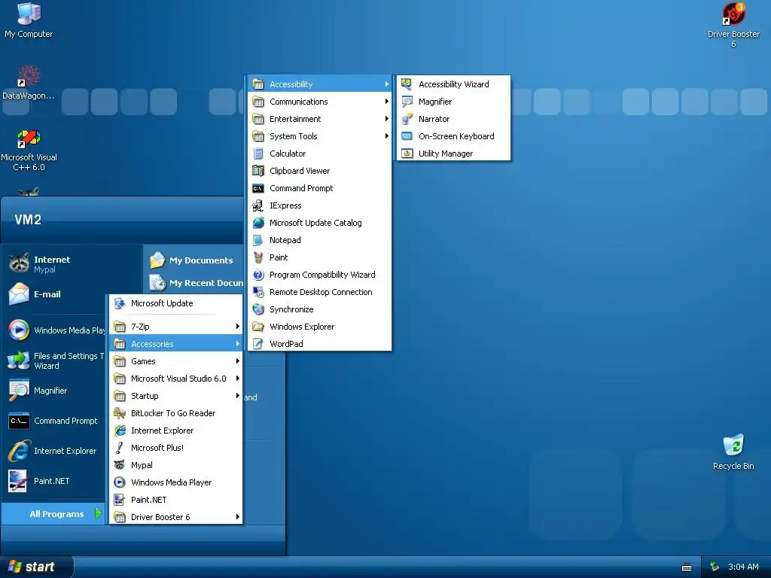Open Magnifier from Start menu recent list
The width and height of the screenshot is (771, 578).
click(55, 391)
